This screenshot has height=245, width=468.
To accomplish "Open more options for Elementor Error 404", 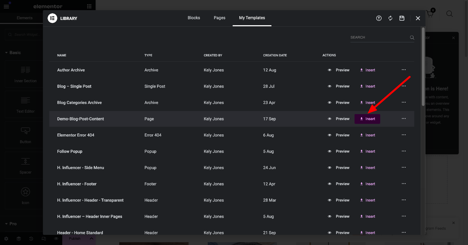I will click(404, 135).
